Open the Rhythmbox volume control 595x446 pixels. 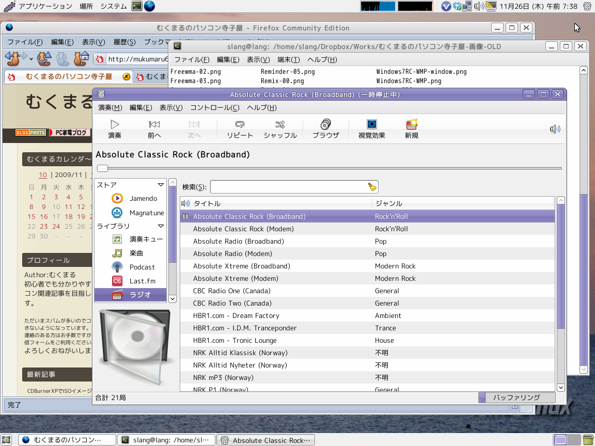555,130
